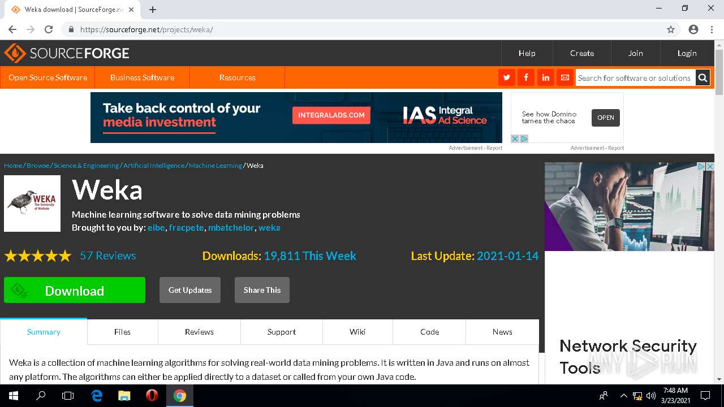Click the browser address bar
The height and width of the screenshot is (407, 724).
click(362, 29)
